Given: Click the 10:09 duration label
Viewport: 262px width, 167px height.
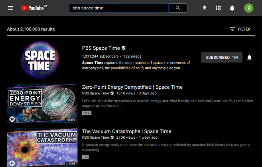Looking at the screenshot, I should click(x=71, y=120).
